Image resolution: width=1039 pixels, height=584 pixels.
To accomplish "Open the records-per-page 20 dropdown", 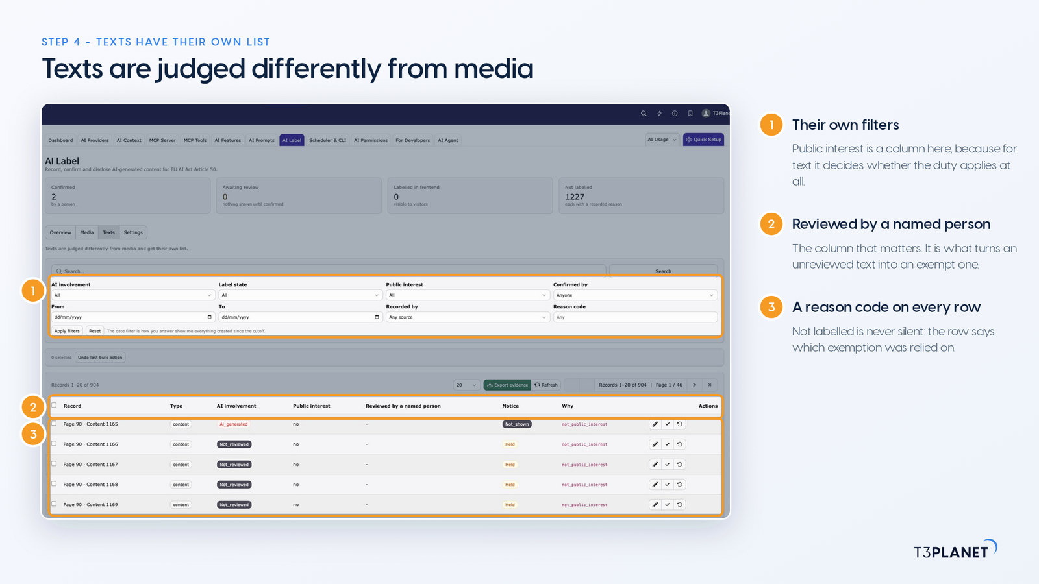I will pos(466,385).
